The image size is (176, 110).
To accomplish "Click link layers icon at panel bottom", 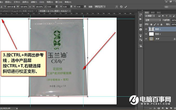I will click(150, 108).
